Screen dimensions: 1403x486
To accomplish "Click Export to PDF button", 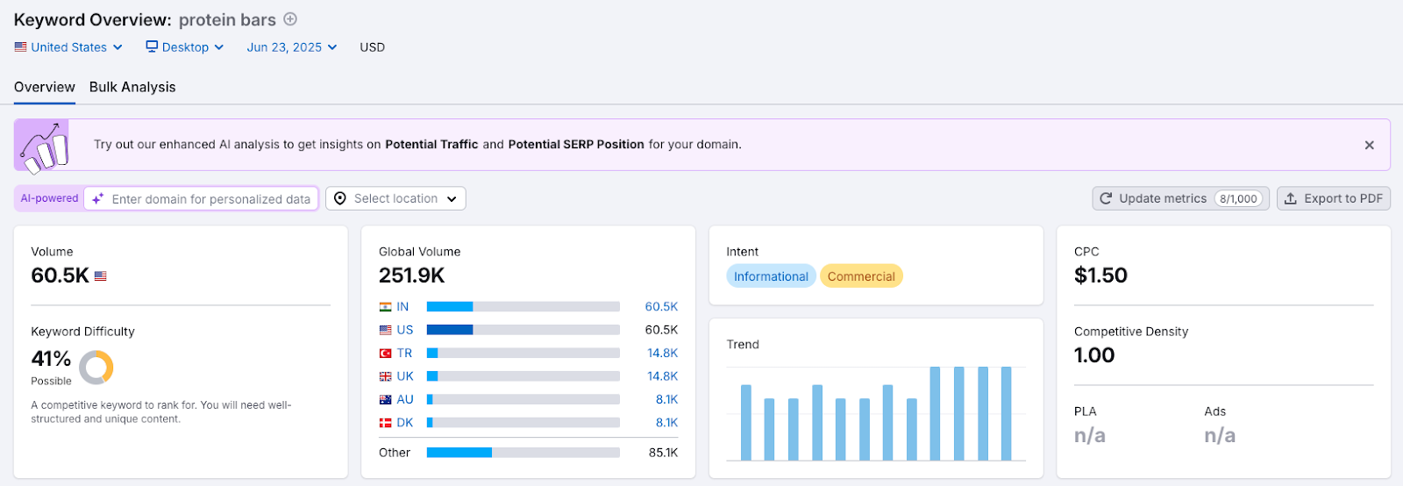I will (1334, 199).
